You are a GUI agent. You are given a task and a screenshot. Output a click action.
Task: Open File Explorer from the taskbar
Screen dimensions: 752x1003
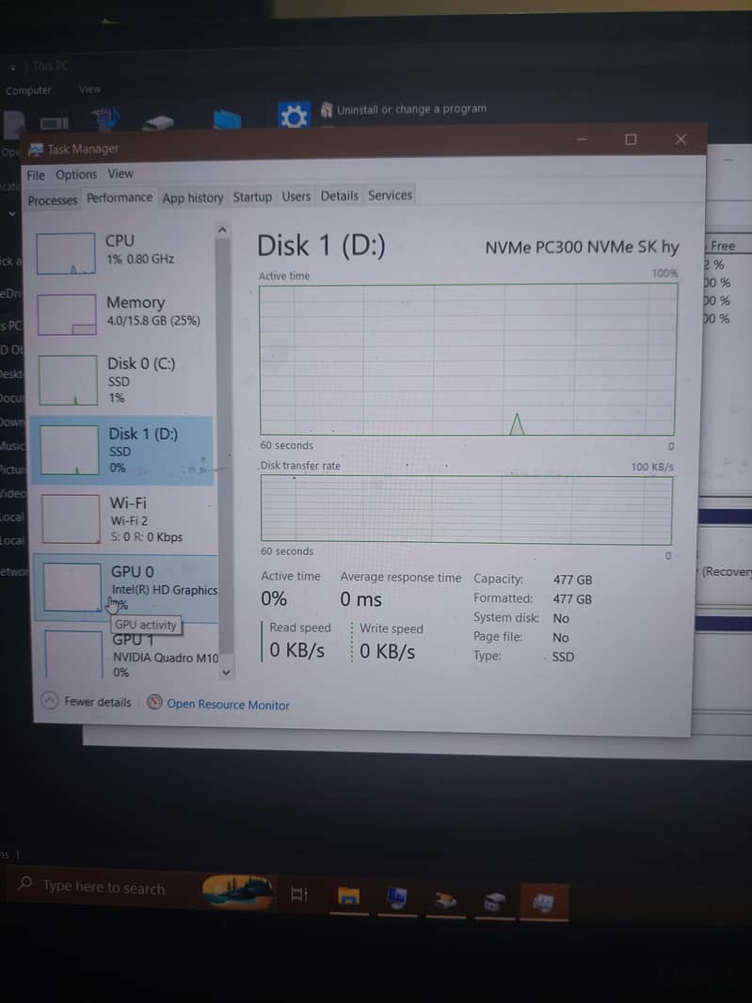(x=349, y=896)
